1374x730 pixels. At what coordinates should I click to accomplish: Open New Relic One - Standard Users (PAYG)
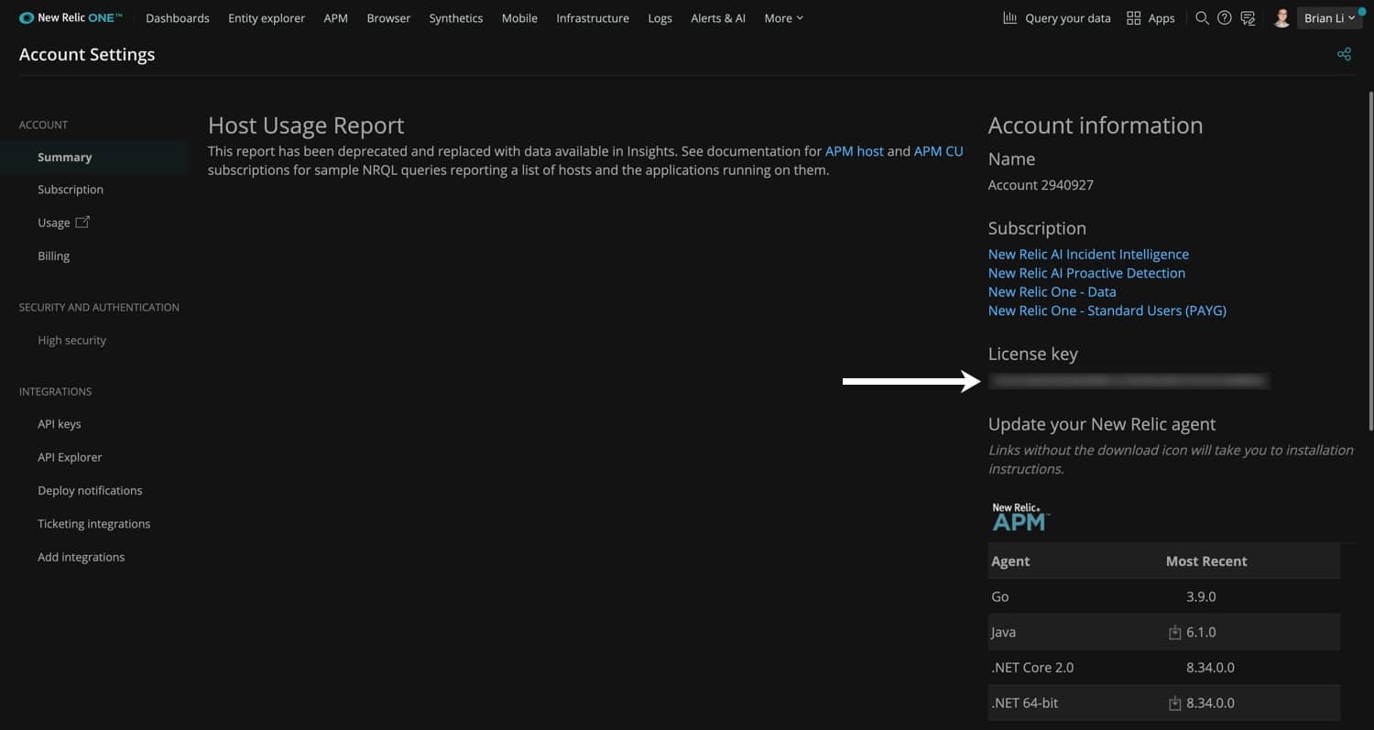pos(1107,311)
